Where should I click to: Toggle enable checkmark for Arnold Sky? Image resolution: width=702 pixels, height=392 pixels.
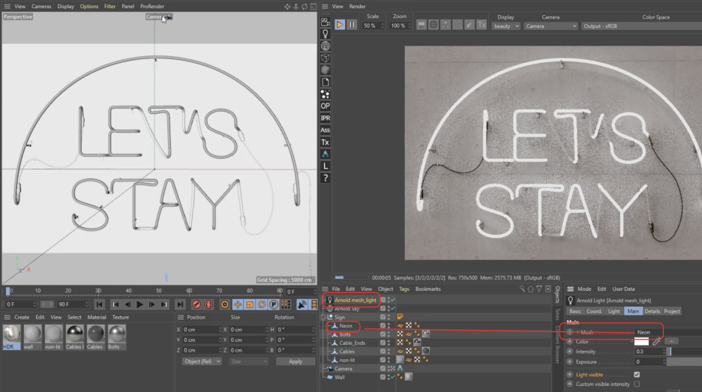(393, 309)
